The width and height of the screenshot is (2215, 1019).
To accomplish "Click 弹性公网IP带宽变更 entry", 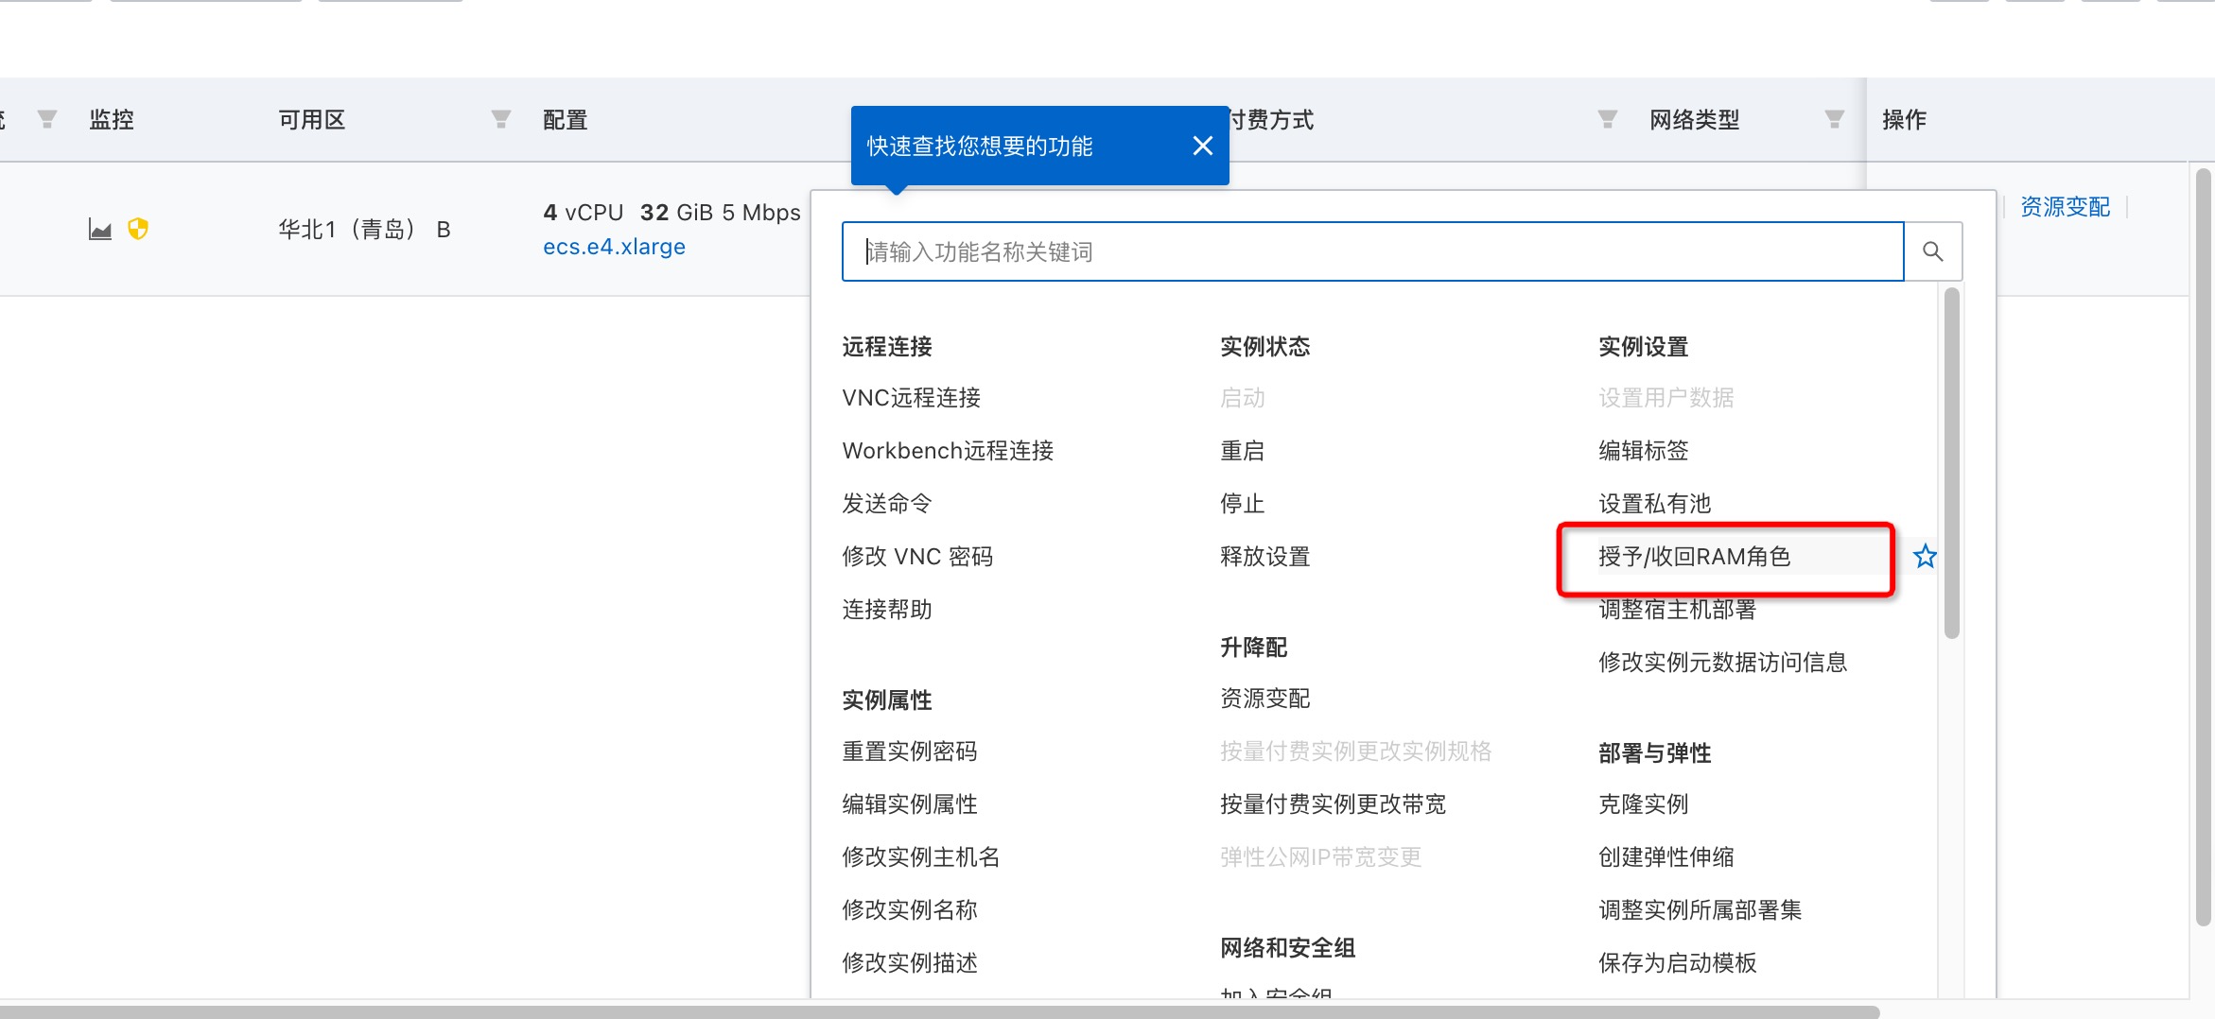I will pyautogui.click(x=1321, y=857).
